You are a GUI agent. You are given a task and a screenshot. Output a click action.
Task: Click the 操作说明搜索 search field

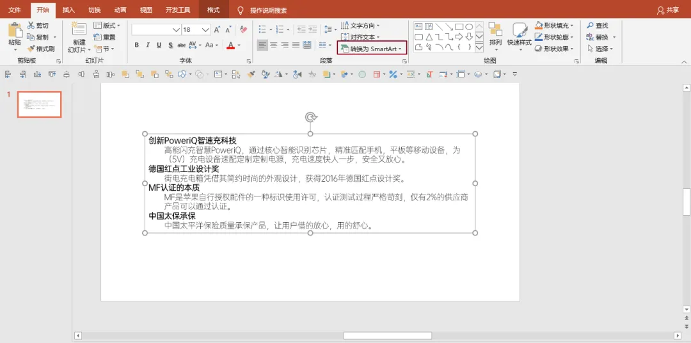268,10
